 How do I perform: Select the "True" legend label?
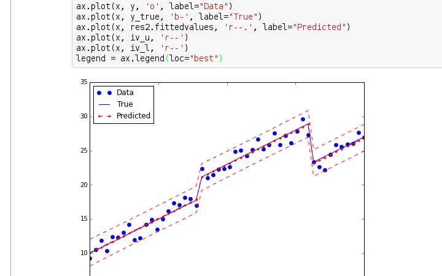(x=125, y=104)
